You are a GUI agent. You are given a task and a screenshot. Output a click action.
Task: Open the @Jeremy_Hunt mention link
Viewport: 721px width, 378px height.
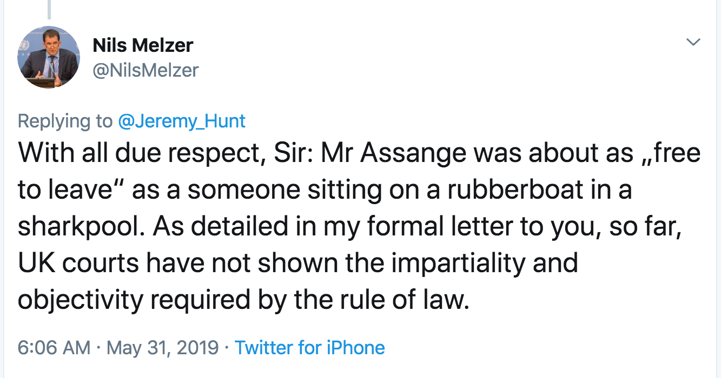tap(182, 120)
